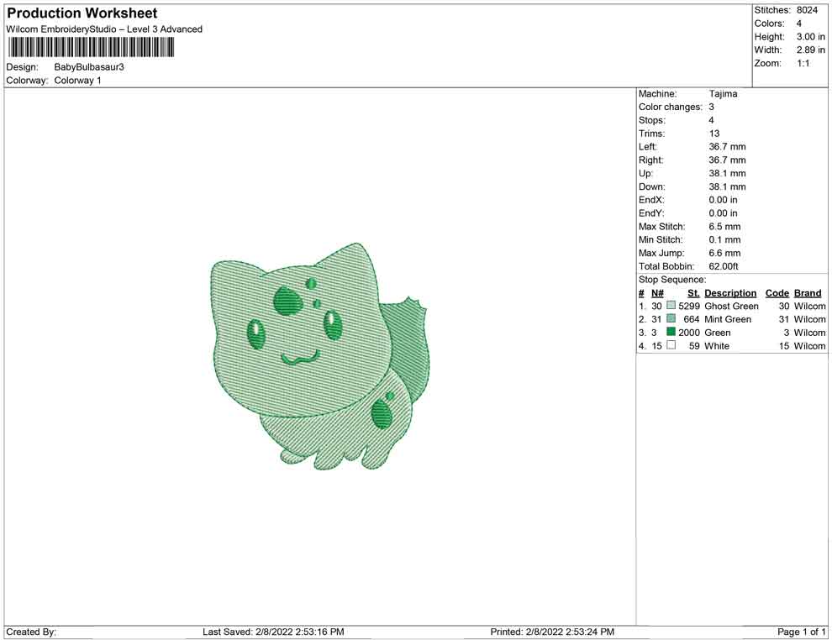Select the Green thread color swatch
This screenshot has height=640, width=832.
tap(671, 333)
